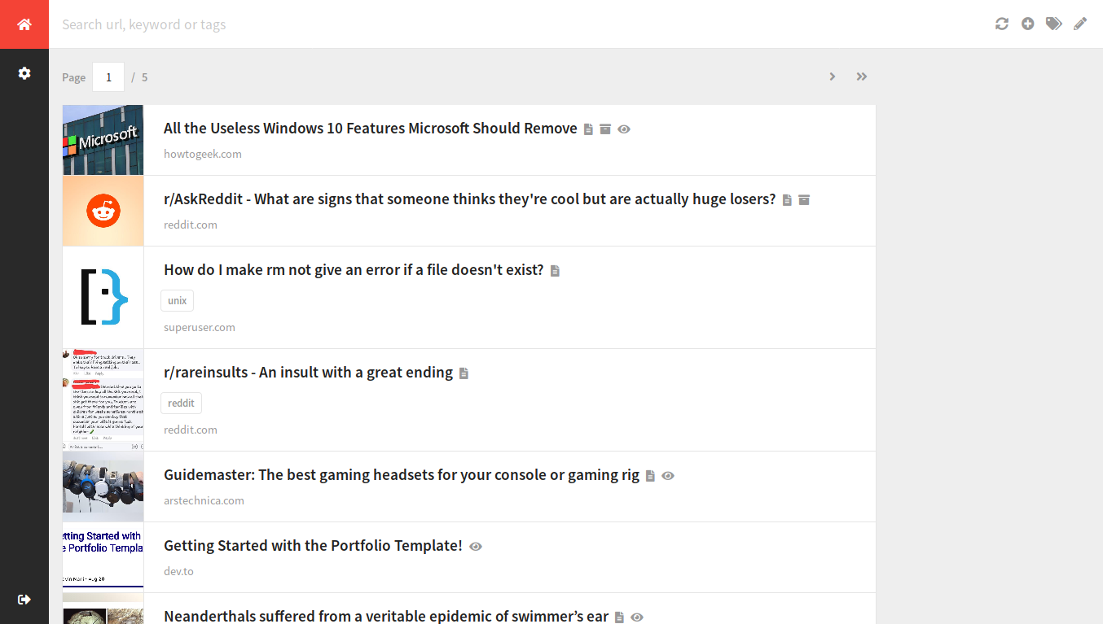Reload bookmarks with the refresh icon
The width and height of the screenshot is (1103, 624).
pyautogui.click(x=1002, y=24)
